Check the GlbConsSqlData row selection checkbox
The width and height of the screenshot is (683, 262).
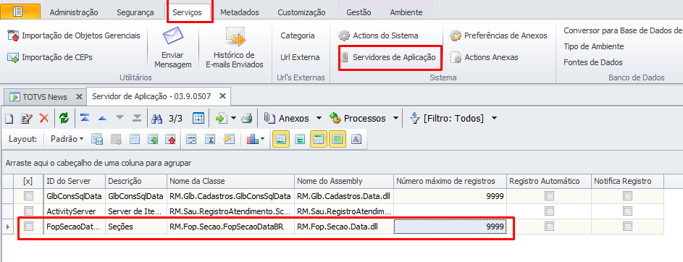pyautogui.click(x=29, y=196)
